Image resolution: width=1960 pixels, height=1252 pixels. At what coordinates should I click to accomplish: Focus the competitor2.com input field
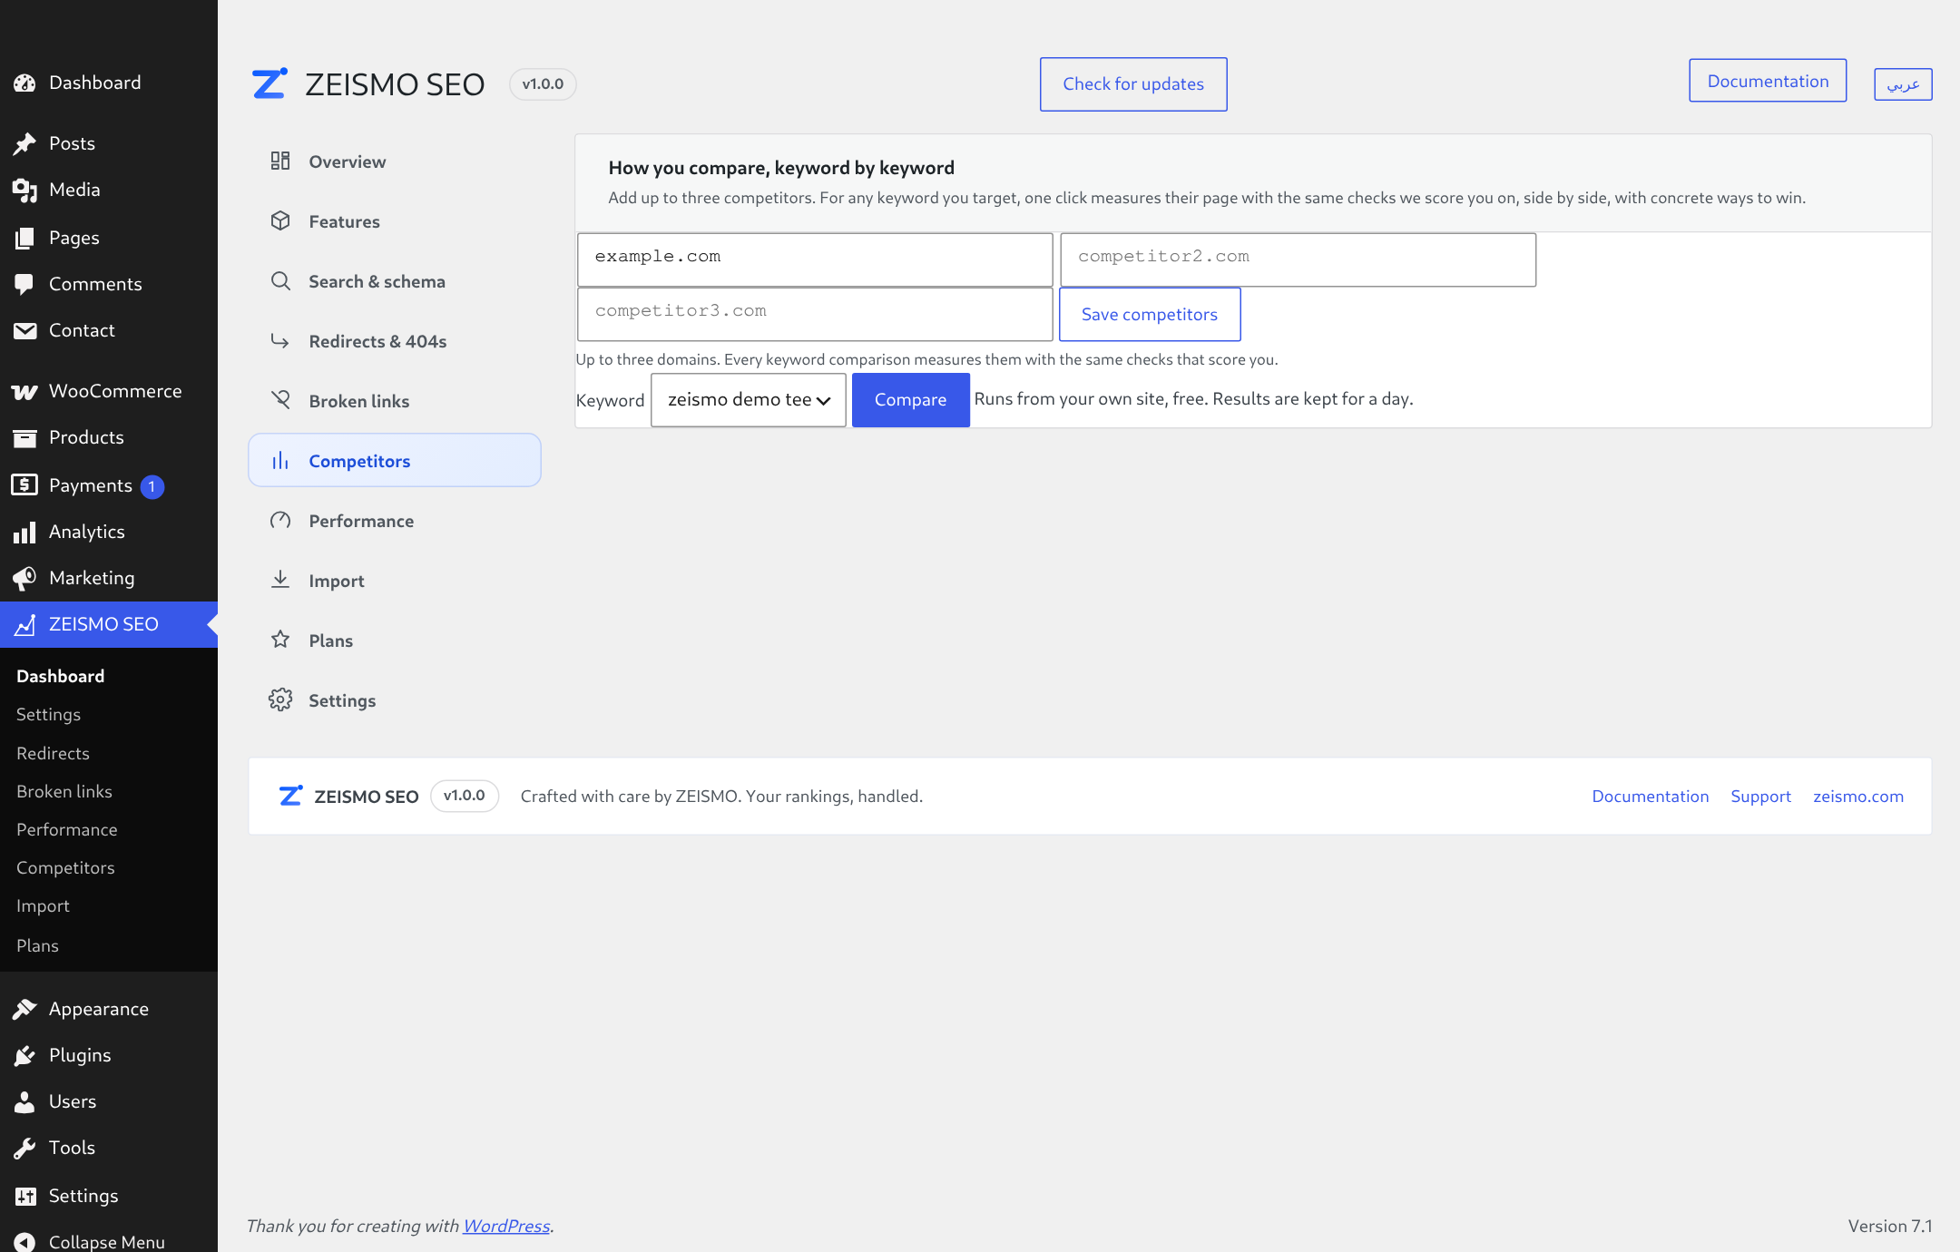[x=1298, y=259]
